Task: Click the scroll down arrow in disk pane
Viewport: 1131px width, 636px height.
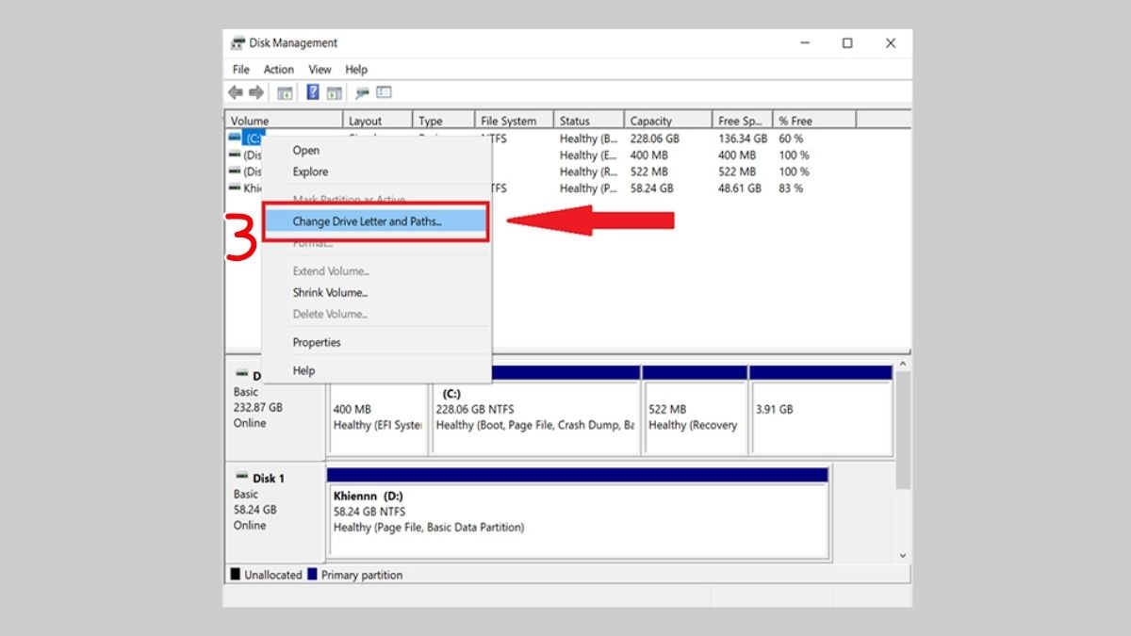Action: (903, 556)
